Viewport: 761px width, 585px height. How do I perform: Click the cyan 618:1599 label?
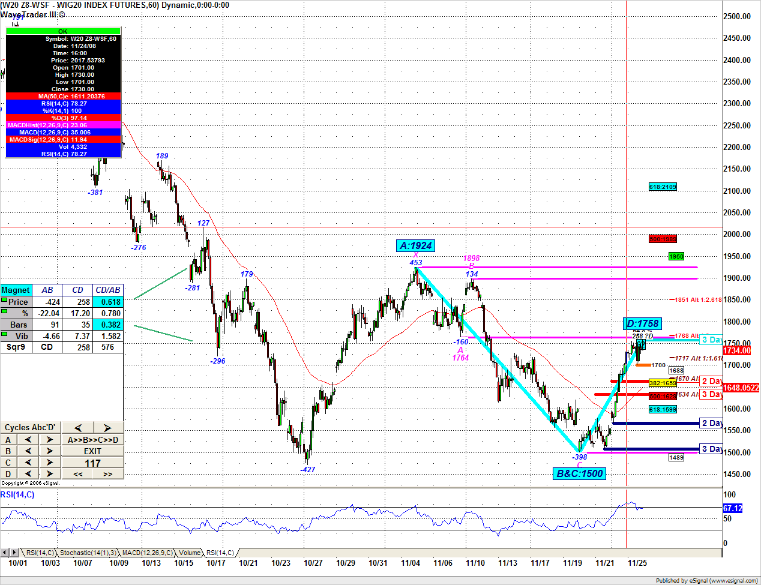coord(663,409)
